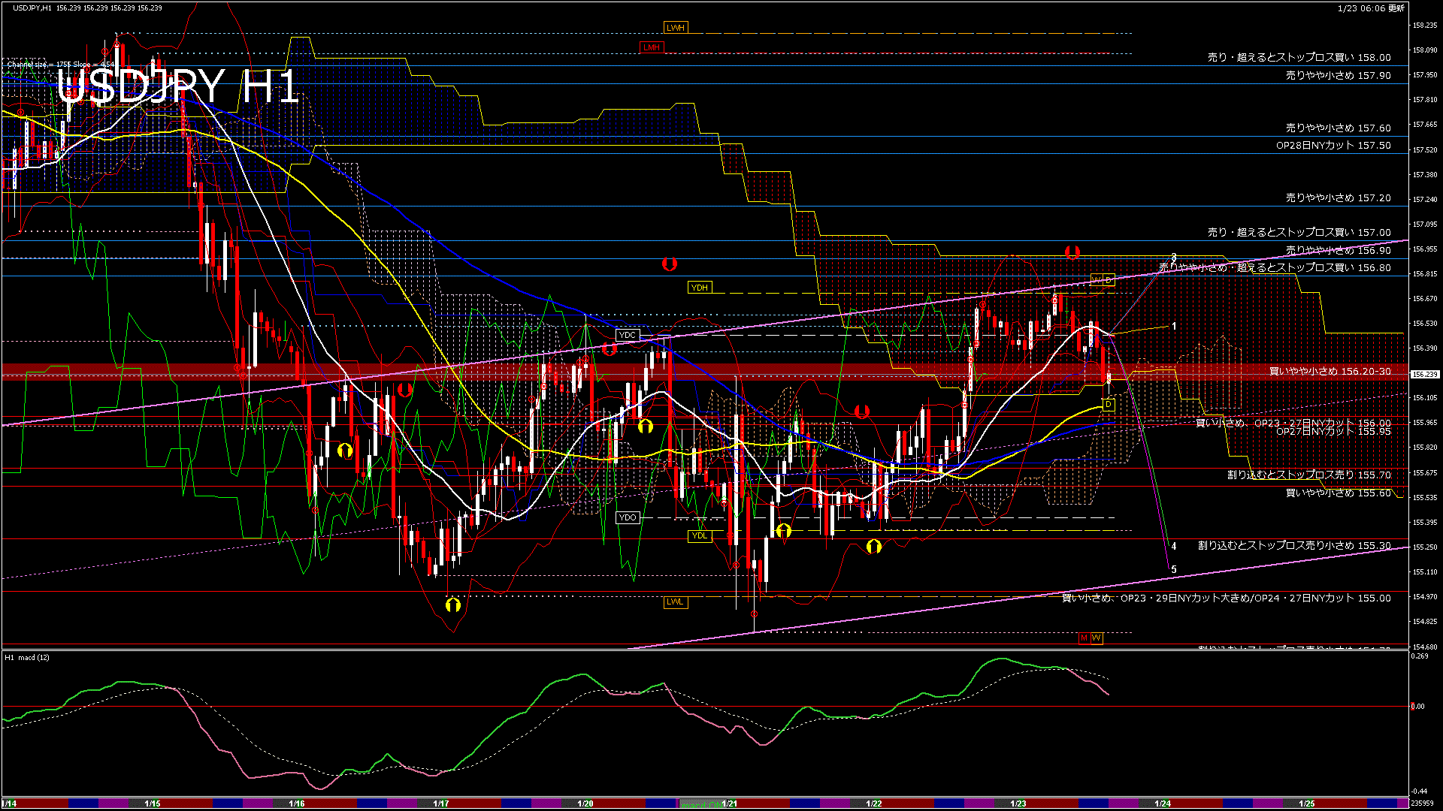This screenshot has width=1443, height=811.
Task: Click the H1 macd (12) indicator label
Action: click(27, 657)
